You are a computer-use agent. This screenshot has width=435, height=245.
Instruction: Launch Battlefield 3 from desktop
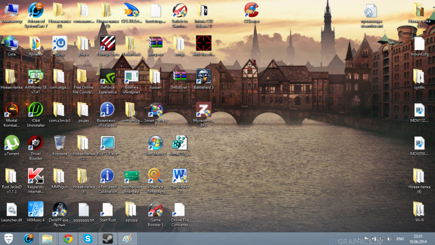(203, 77)
